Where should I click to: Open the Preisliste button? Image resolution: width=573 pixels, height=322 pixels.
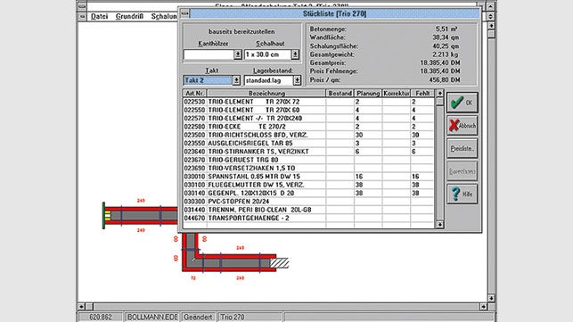[462, 149]
